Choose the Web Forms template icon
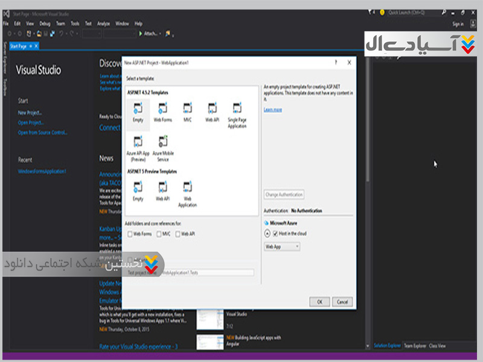This screenshot has height=362, width=483. 162,109
